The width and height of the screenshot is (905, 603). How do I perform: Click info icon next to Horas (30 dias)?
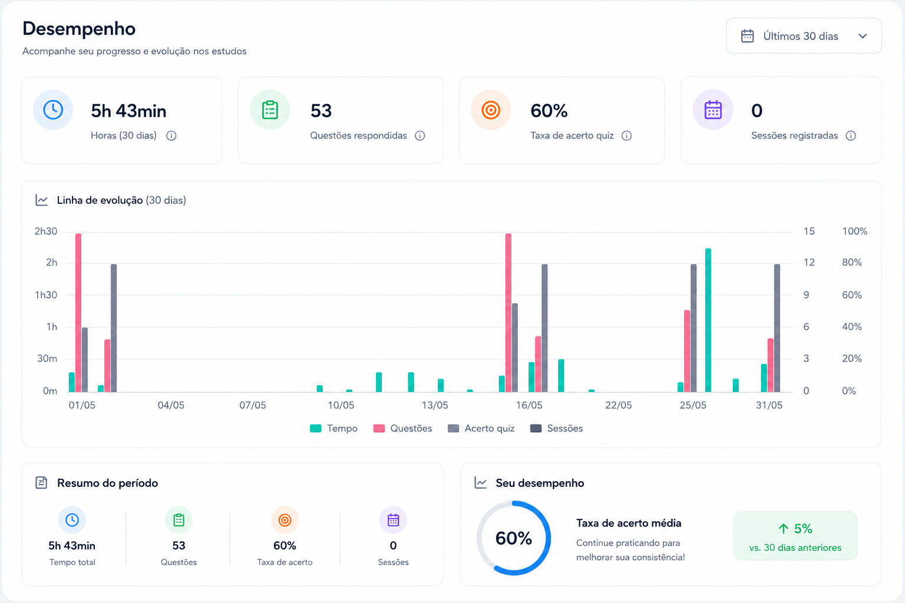[171, 135]
